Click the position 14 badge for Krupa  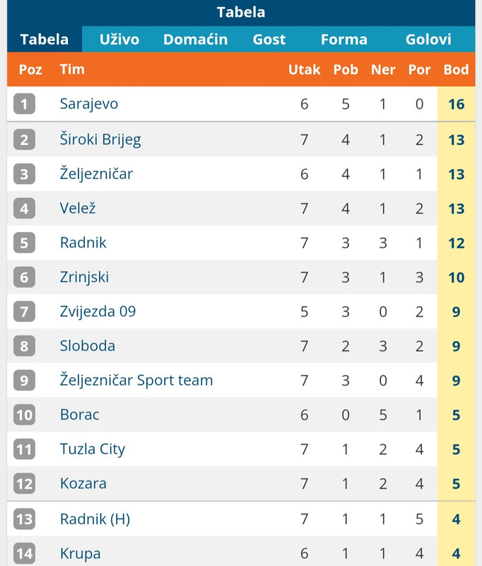(x=24, y=553)
